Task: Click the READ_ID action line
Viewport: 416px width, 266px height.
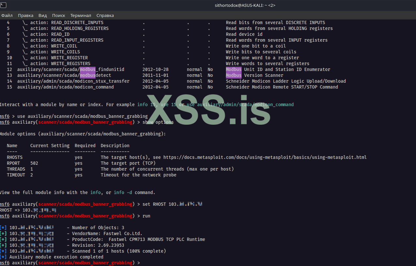Action: coord(135,34)
